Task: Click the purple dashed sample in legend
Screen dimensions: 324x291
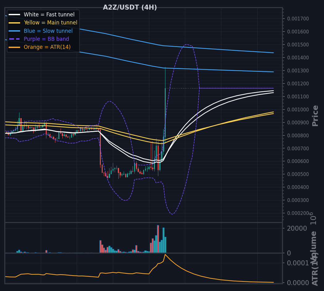Action: pos(15,39)
